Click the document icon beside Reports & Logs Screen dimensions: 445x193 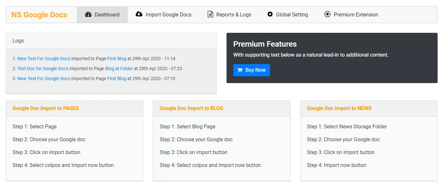210,14
